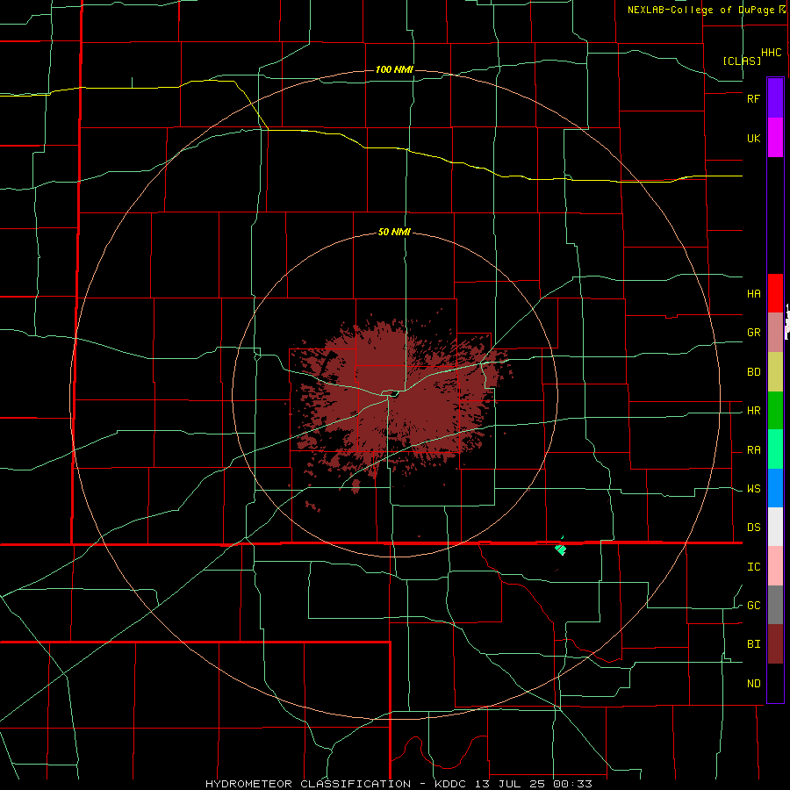Click the HHC product code label
The width and height of the screenshot is (790, 790).
coord(771,53)
